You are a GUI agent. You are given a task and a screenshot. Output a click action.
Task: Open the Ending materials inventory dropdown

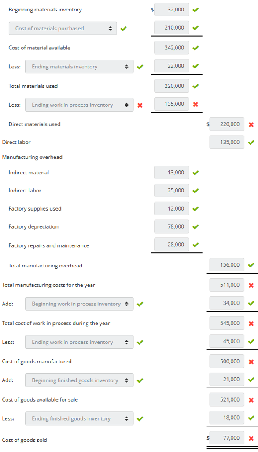tap(79, 66)
